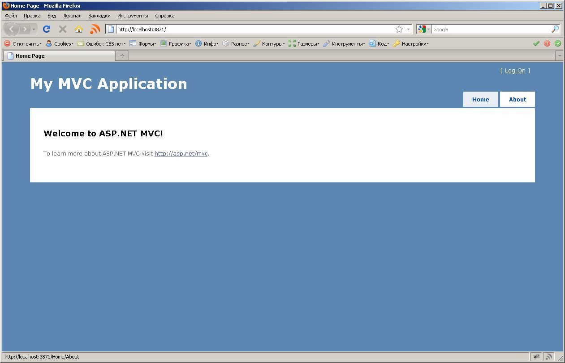Bookmark this page with the star icon
The width and height of the screenshot is (565, 363).
[x=399, y=30]
